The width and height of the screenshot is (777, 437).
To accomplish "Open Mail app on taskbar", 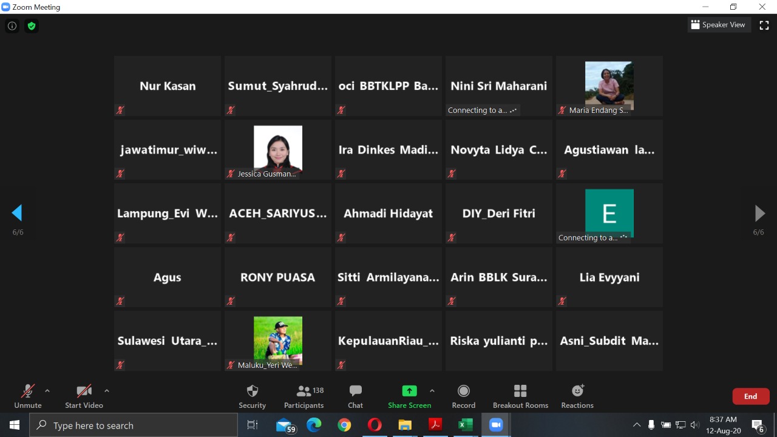I will point(285,425).
